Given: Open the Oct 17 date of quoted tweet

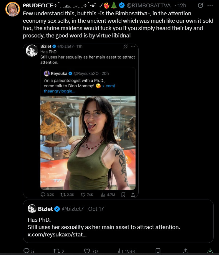Looking at the screenshot, I should (96, 209).
